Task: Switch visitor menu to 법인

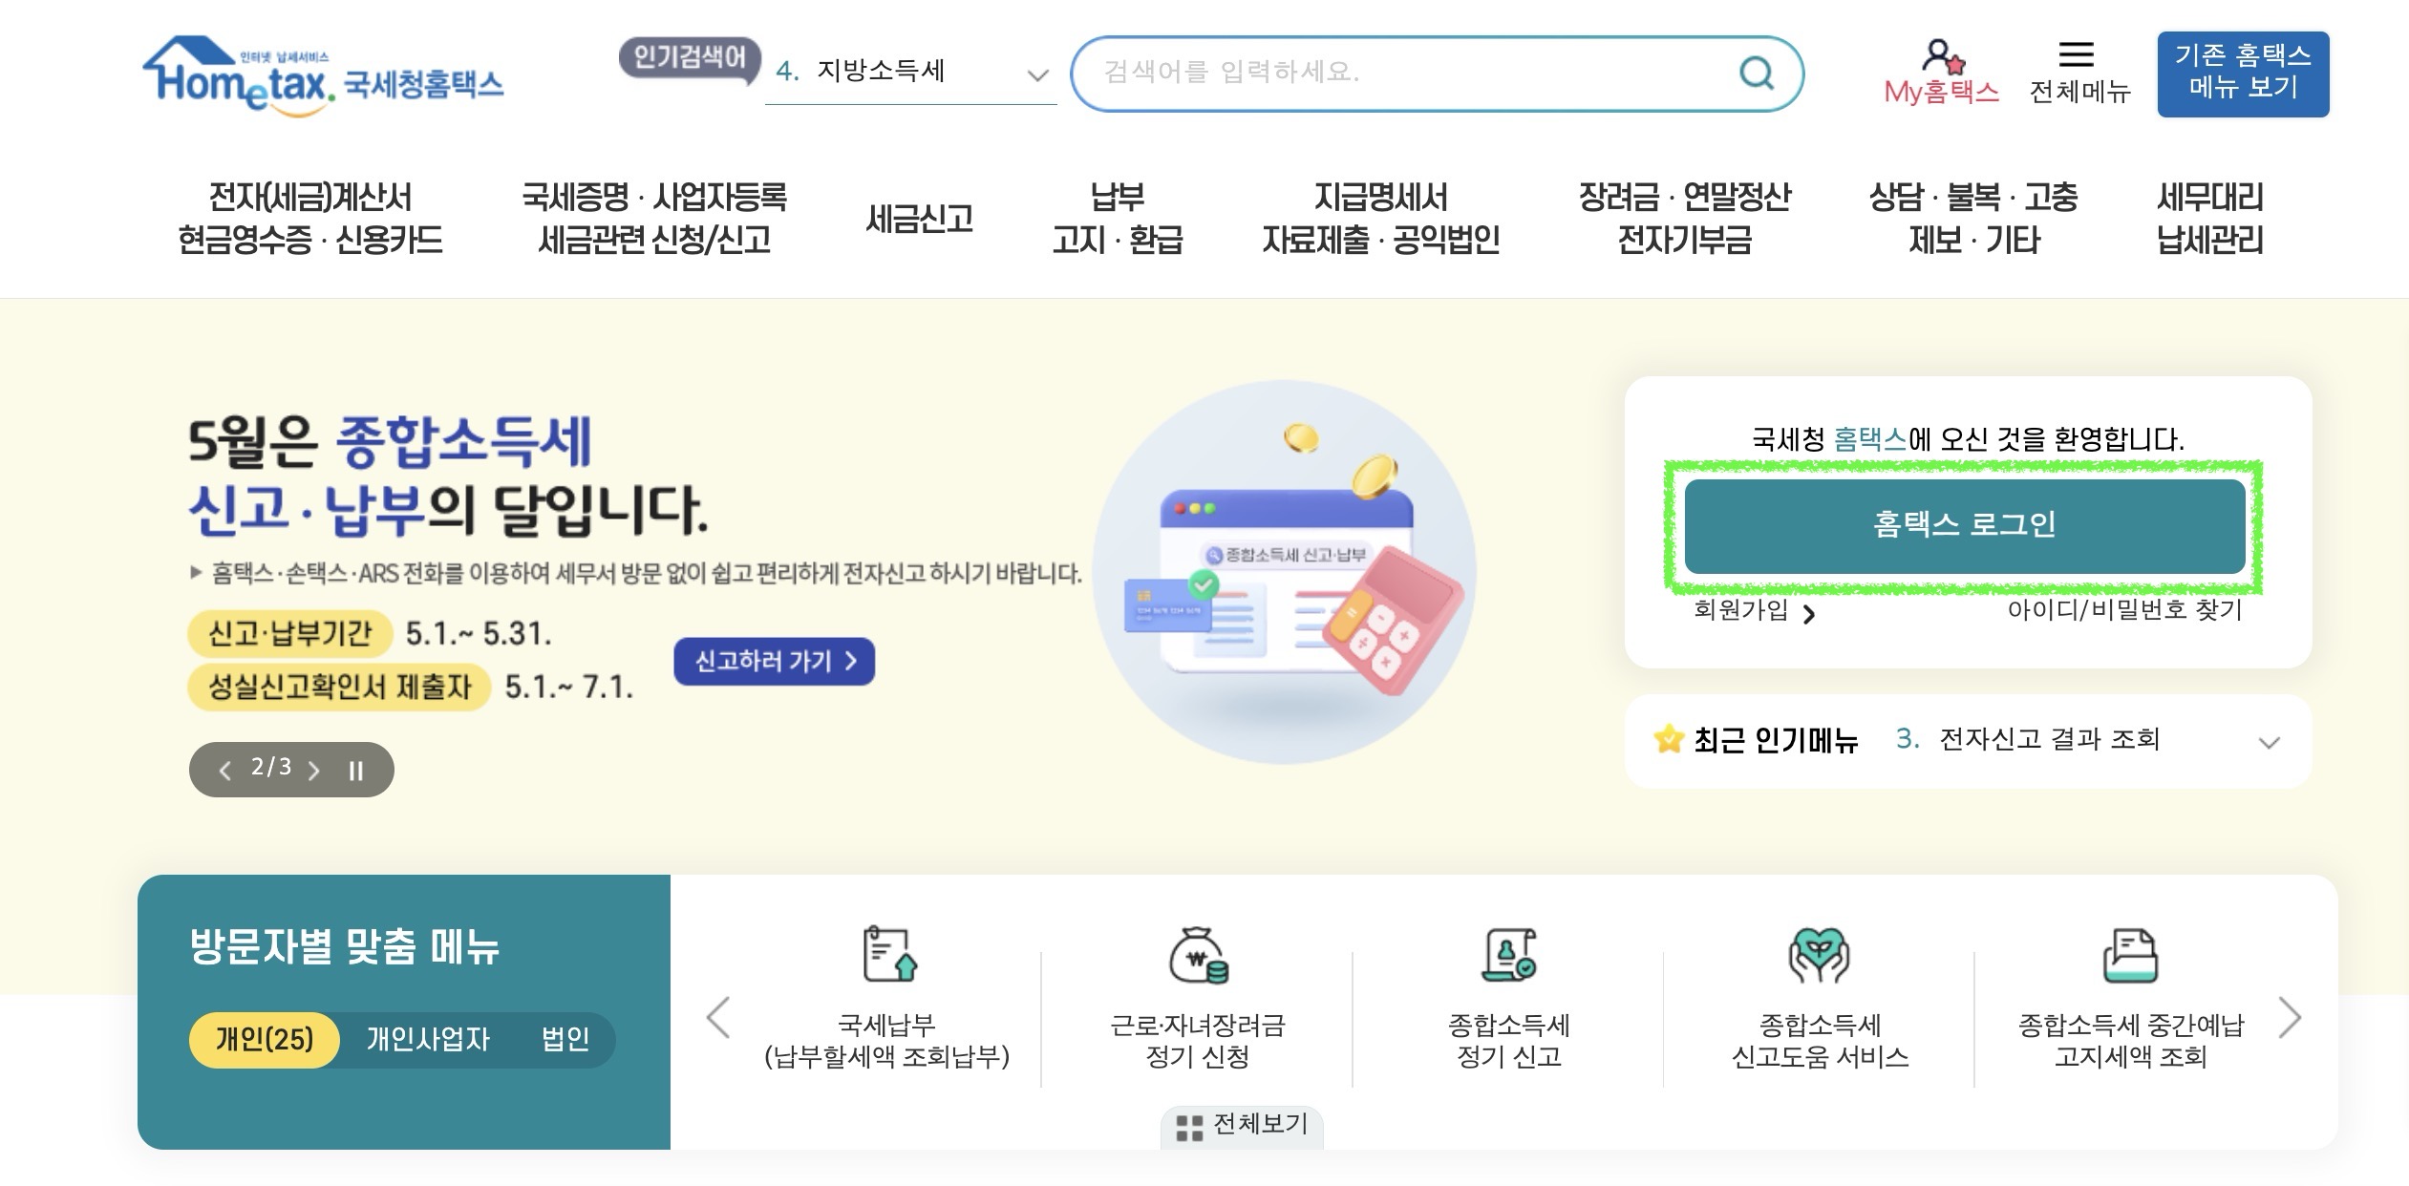Action: pyautogui.click(x=565, y=1039)
